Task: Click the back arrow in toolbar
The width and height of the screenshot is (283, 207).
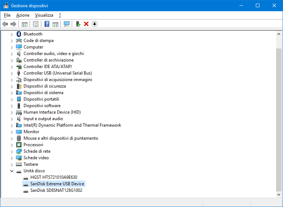Action: click(x=5, y=24)
